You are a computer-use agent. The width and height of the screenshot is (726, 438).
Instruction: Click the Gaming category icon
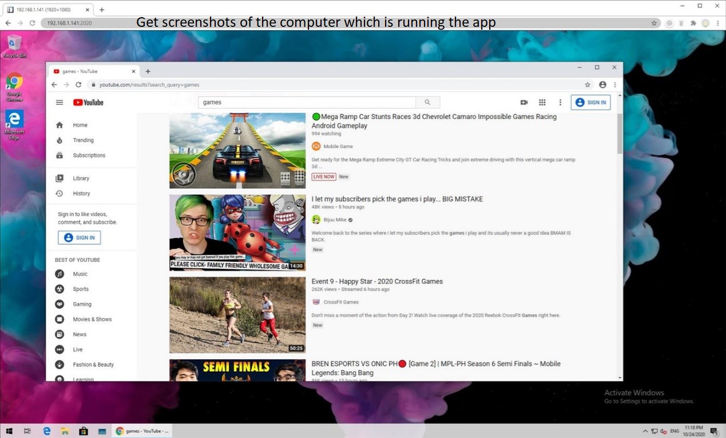59,304
